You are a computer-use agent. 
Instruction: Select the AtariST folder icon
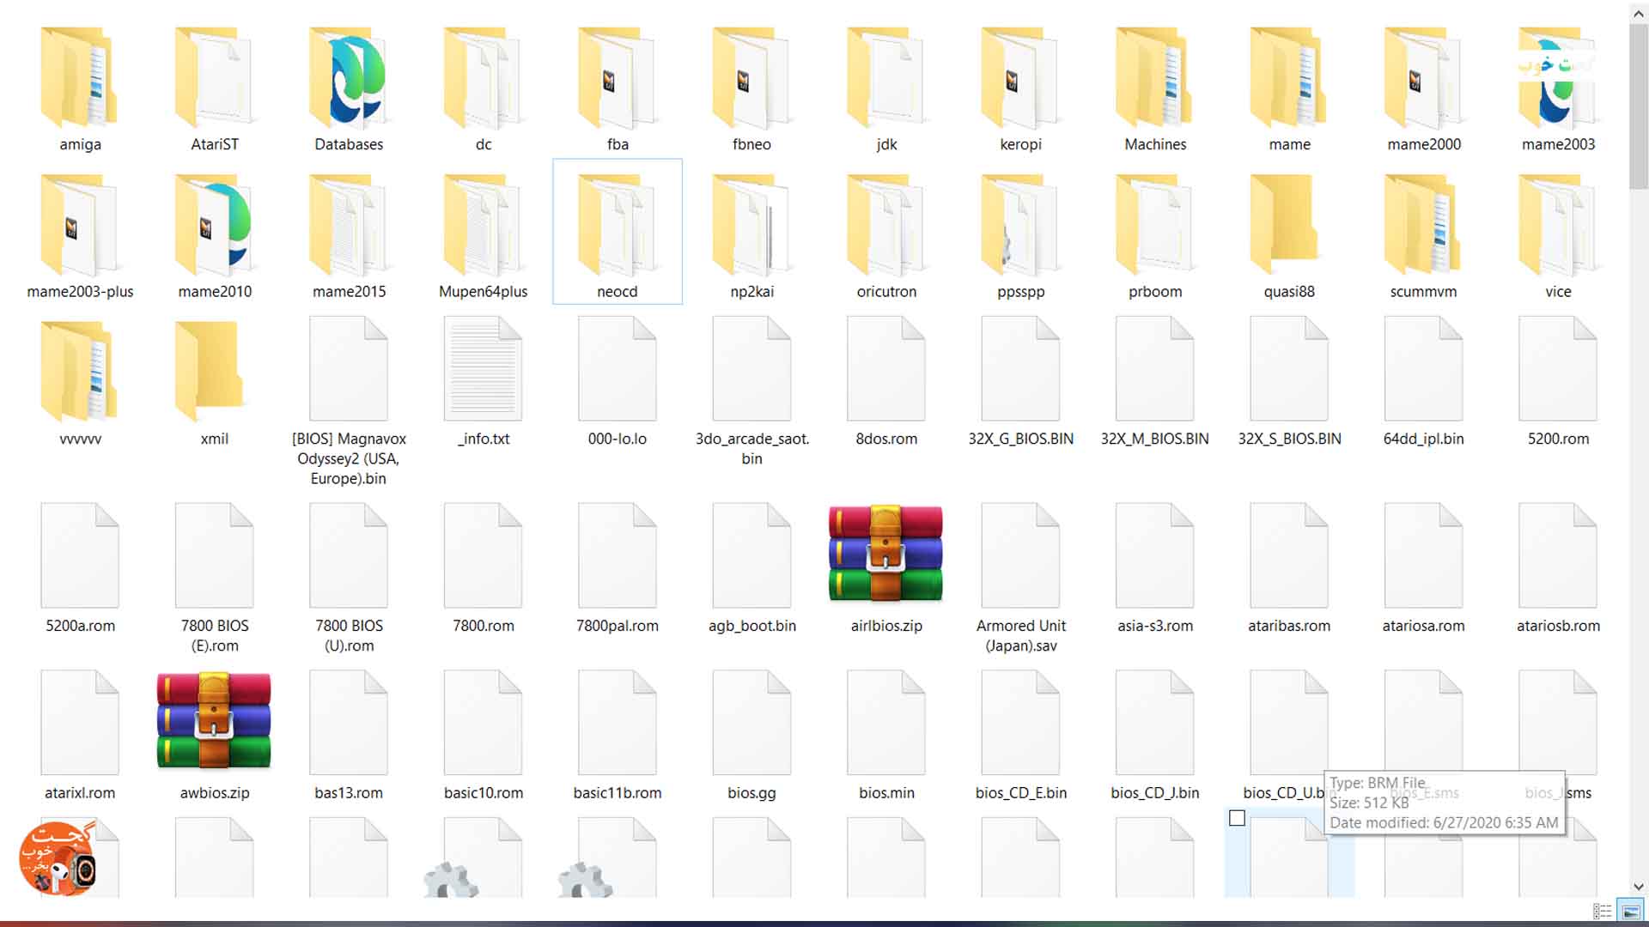(214, 77)
